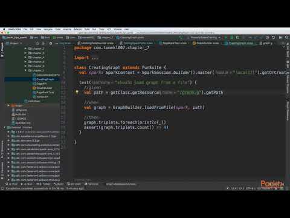
Task: Click chapter_7 breadcrumb in navigation bar
Action: pyautogui.click(x=105, y=38)
